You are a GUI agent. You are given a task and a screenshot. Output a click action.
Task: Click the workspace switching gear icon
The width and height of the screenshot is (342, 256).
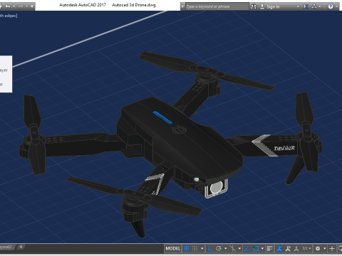[x=318, y=248]
